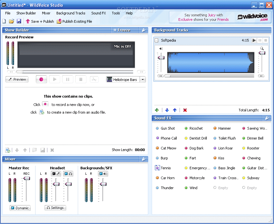Play the Softpedia background track
This screenshot has width=274, height=224.
pos(254,40)
